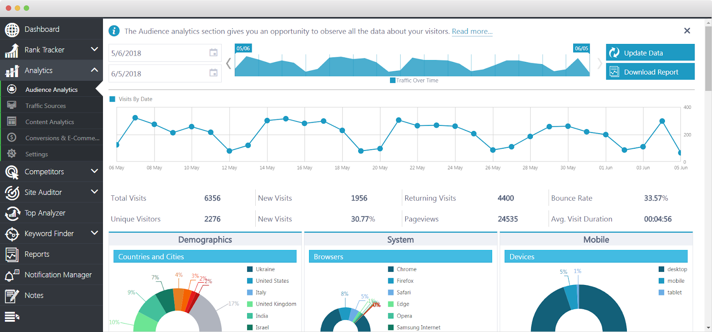This screenshot has width=712, height=332.
Task: Move traffic timeline to previous period
Action: click(x=228, y=64)
